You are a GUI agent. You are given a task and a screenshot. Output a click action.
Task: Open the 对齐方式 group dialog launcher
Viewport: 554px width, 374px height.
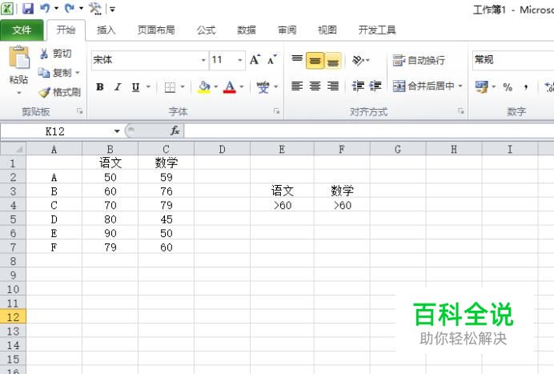(x=461, y=111)
